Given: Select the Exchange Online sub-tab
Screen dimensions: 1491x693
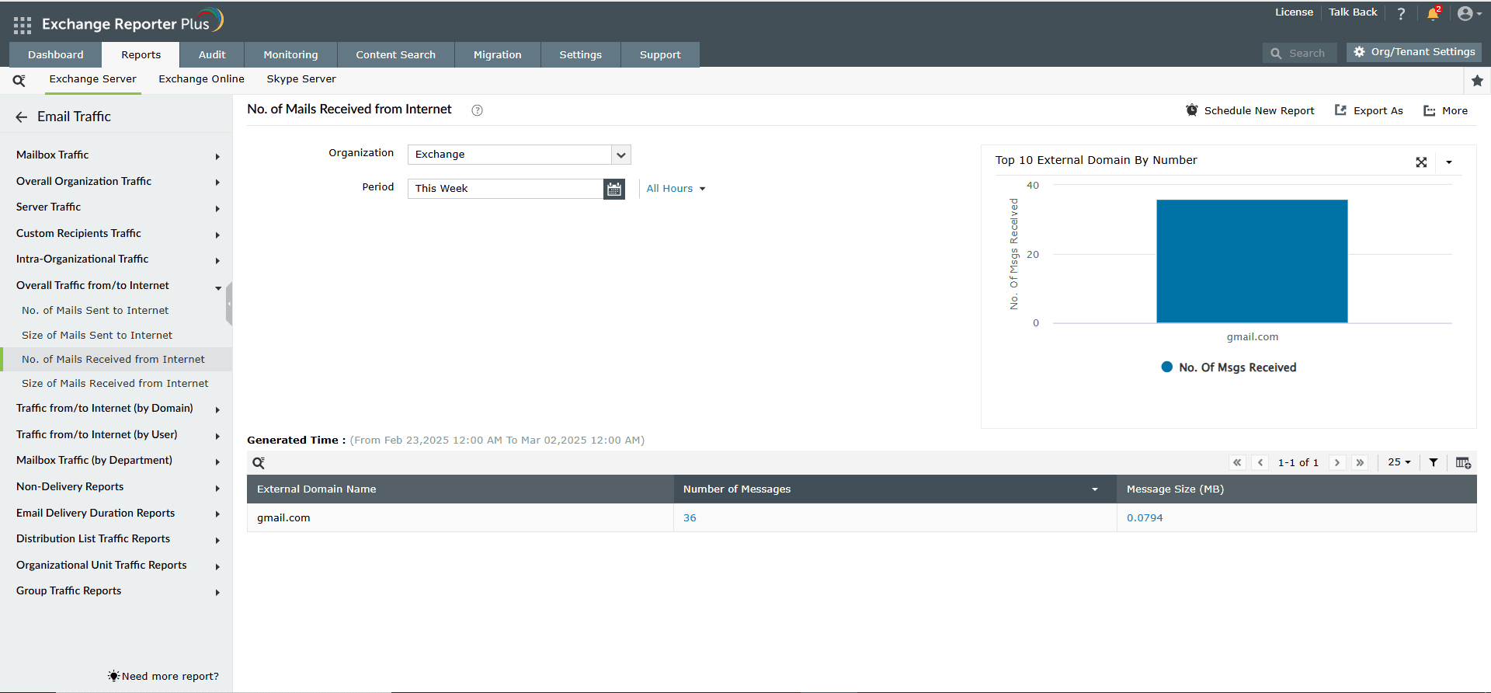Looking at the screenshot, I should (202, 79).
